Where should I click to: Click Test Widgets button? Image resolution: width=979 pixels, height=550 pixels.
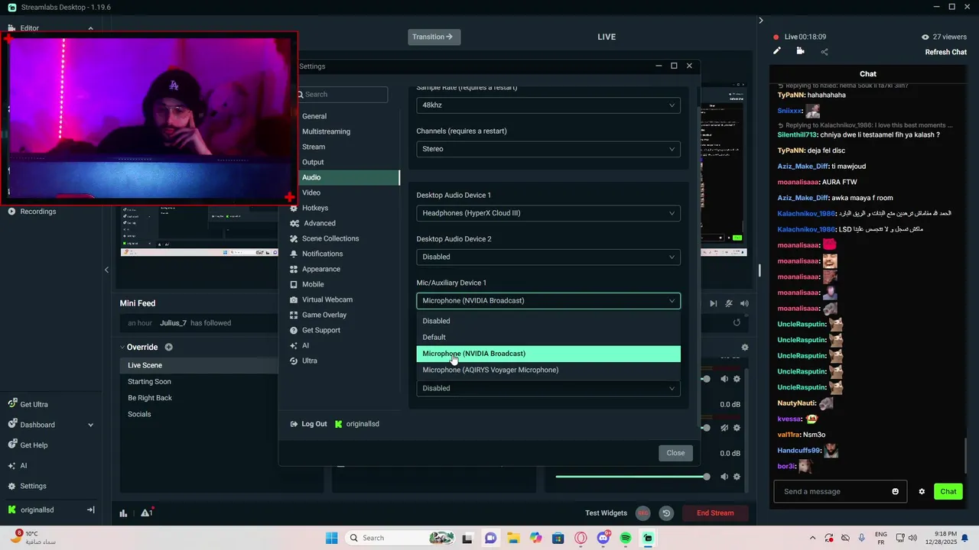click(x=607, y=513)
